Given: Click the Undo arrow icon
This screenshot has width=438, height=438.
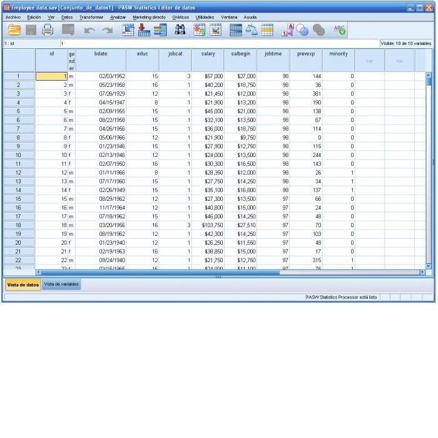Looking at the screenshot, I should (89, 29).
